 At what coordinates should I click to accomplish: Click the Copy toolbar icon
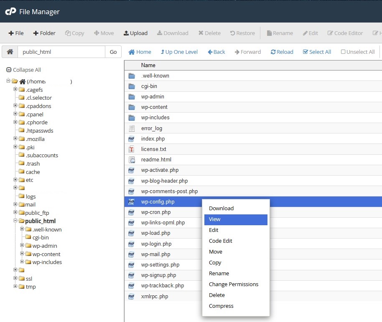(68, 33)
